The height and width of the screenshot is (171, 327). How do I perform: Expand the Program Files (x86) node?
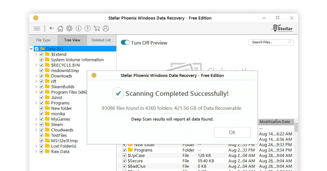coord(36,92)
